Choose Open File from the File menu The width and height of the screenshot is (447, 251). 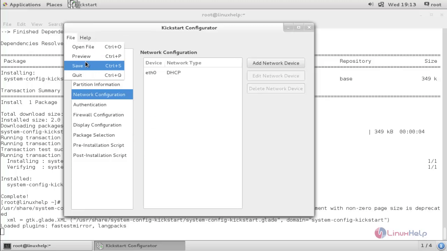pyautogui.click(x=94, y=47)
